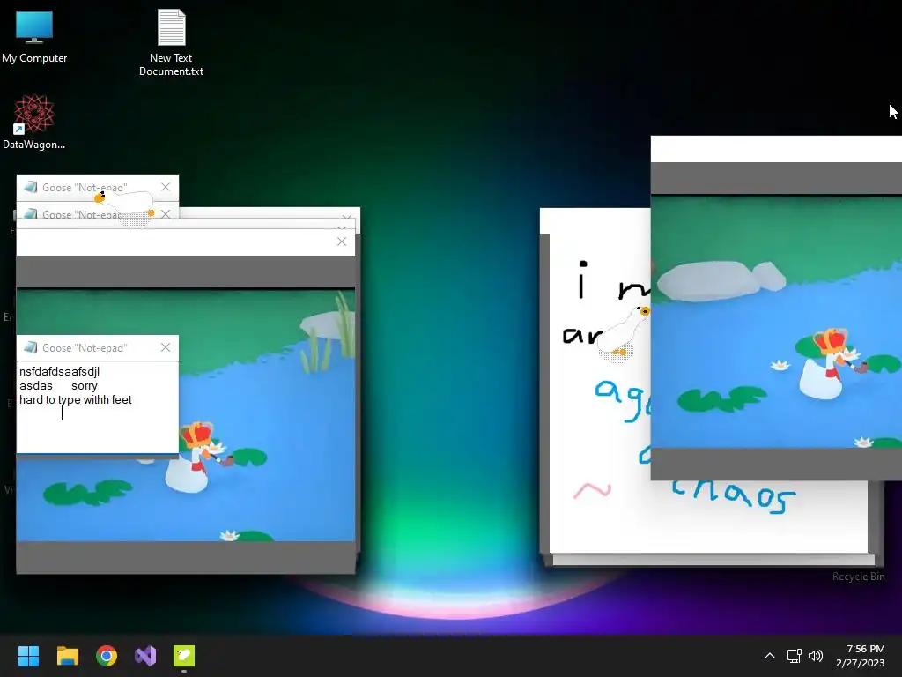Click the Not-epad icon in the text window title
The width and height of the screenshot is (902, 677).
[31, 347]
